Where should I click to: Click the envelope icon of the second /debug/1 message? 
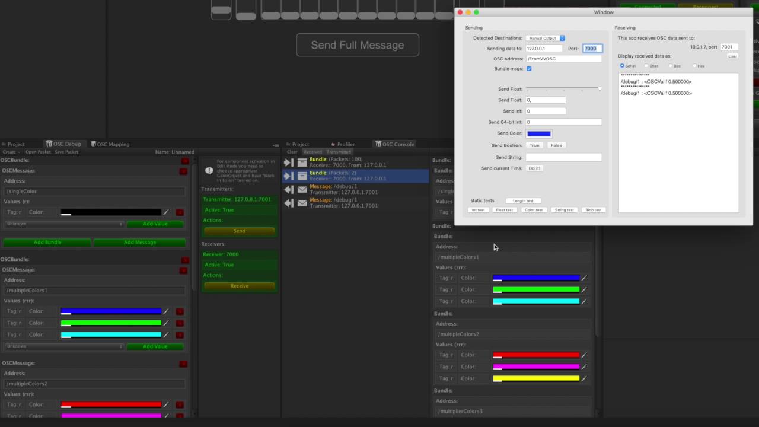[302, 203]
